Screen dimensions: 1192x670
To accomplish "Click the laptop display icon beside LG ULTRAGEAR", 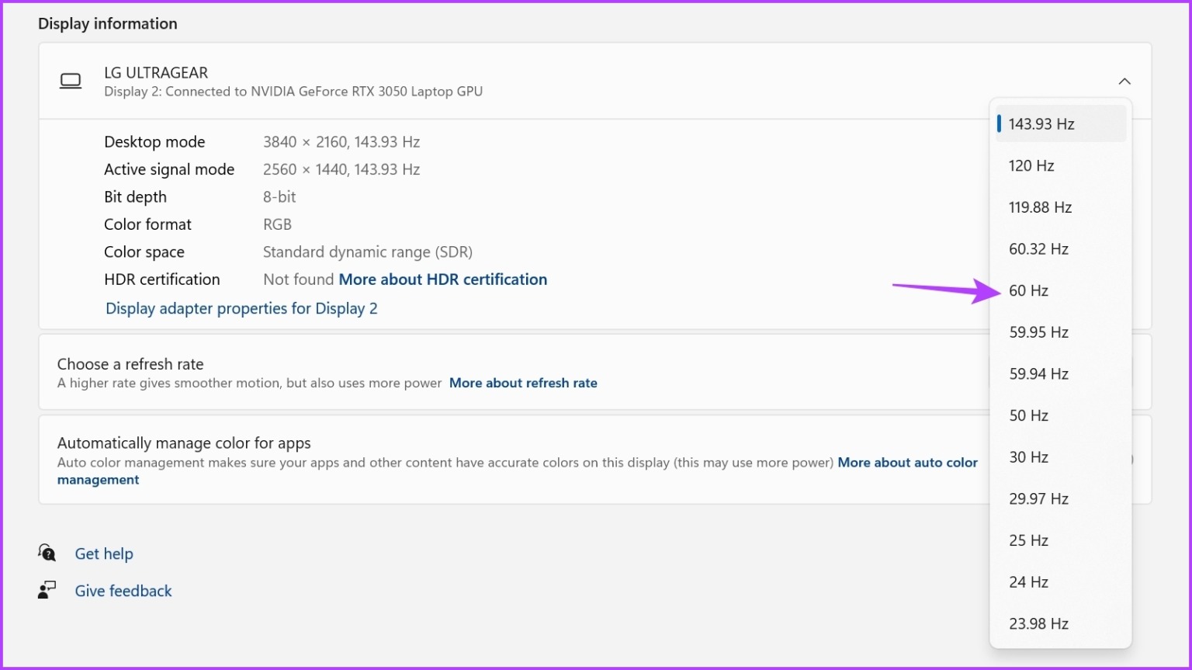I will pyautogui.click(x=71, y=82).
